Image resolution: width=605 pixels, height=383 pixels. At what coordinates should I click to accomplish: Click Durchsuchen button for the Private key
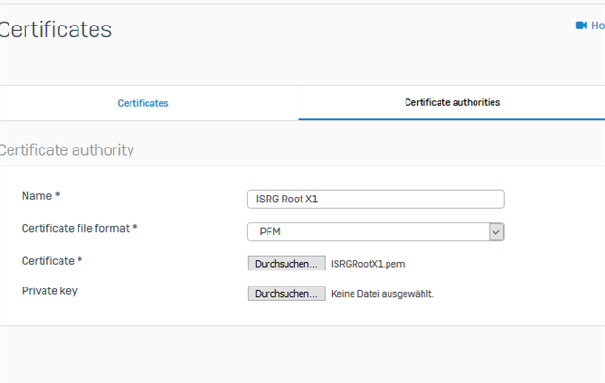(x=286, y=293)
